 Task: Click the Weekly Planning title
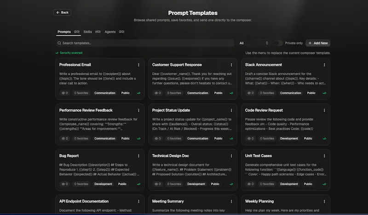tap(259, 201)
